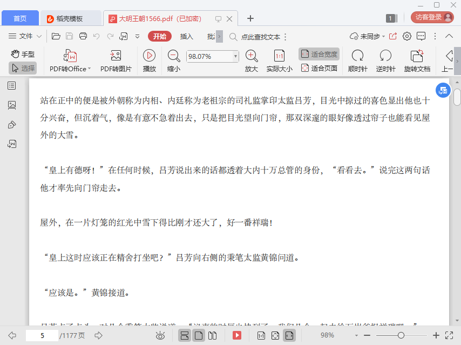
Task: Open the thumbnails sidebar panel
Action: pos(12,105)
